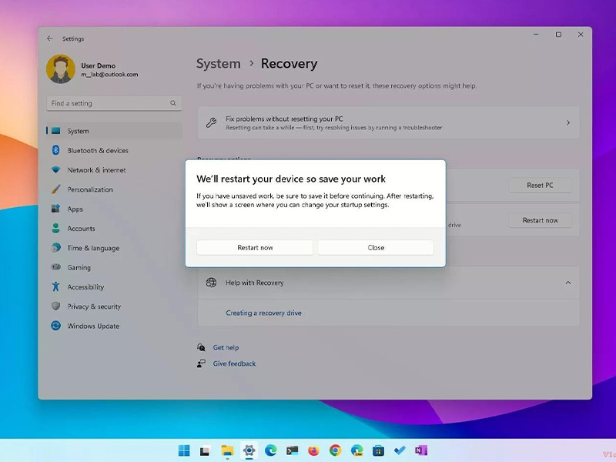Click the Settings gear on the taskbar
Viewport: 616px width, 462px height.
[249, 450]
